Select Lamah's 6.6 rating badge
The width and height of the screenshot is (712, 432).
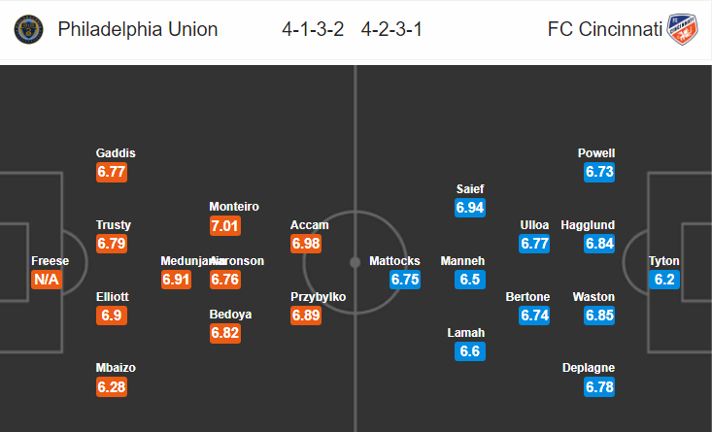coord(470,351)
